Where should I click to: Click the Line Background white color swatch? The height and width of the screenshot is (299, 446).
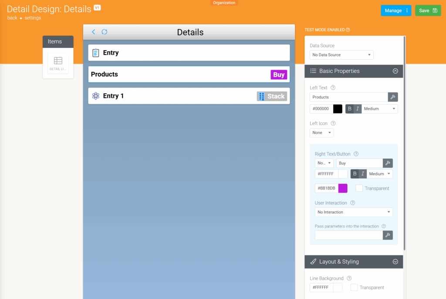[338, 288]
